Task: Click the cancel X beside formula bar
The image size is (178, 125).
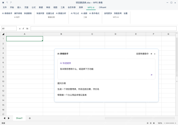Action: coord(20,29)
